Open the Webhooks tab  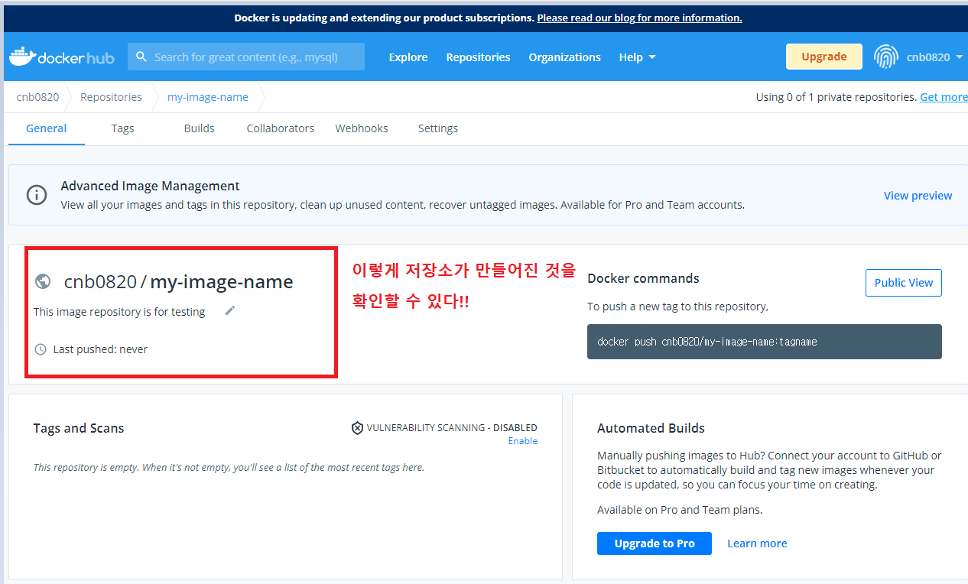coord(362,128)
